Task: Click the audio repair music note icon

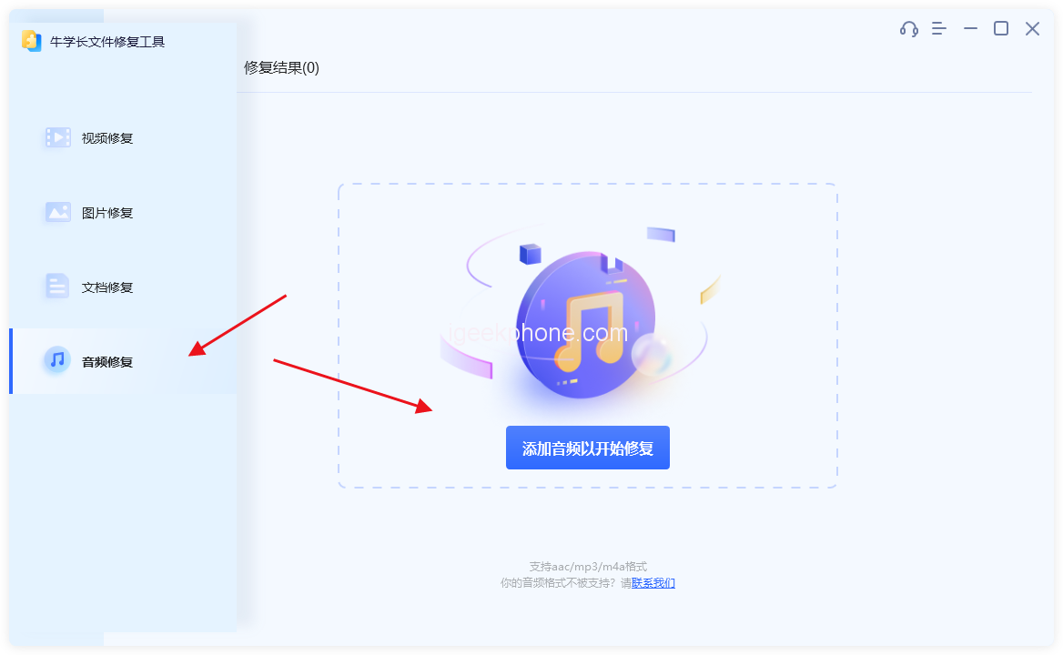Action: coord(57,359)
